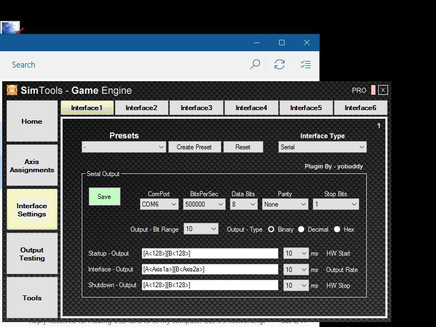Image resolution: width=436 pixels, height=327 pixels.
Task: Click the green Save button
Action: coord(105,197)
